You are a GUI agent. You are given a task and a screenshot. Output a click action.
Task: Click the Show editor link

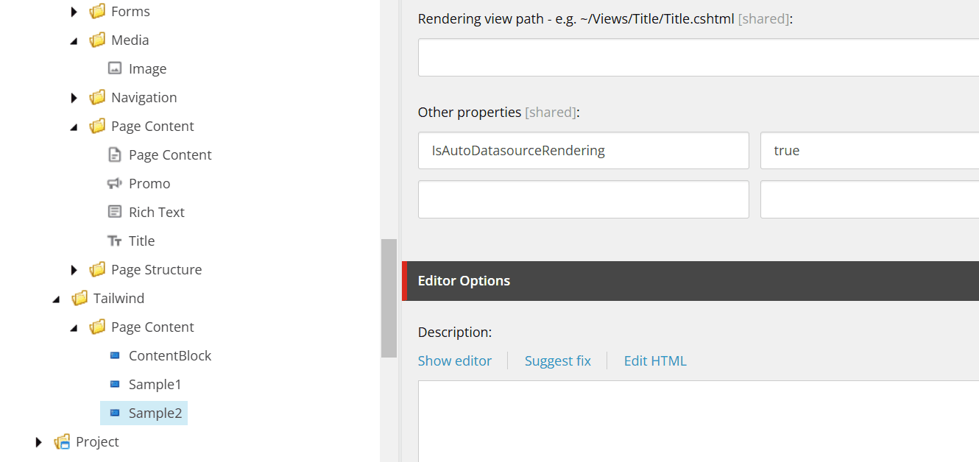(x=454, y=360)
